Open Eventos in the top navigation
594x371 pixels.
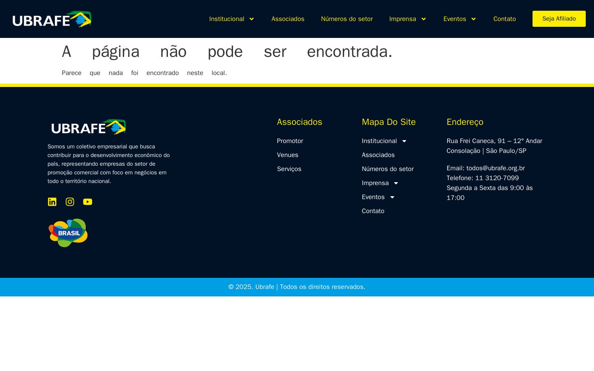(x=455, y=19)
